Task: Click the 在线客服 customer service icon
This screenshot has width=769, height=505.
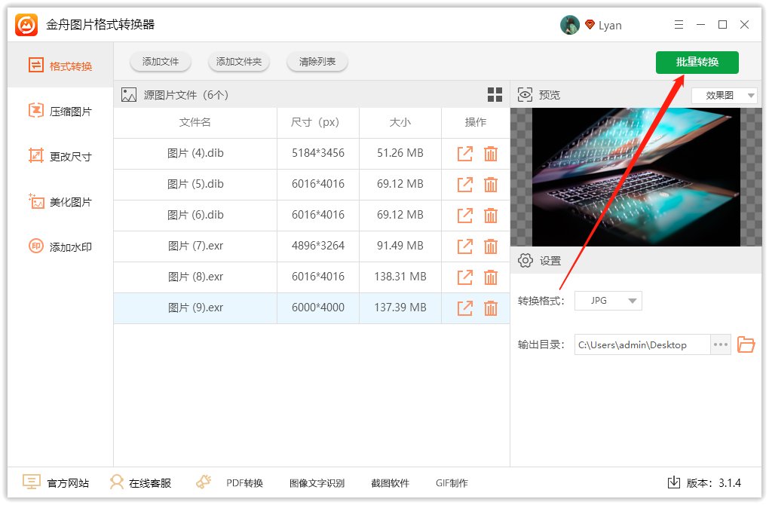Action: [117, 482]
